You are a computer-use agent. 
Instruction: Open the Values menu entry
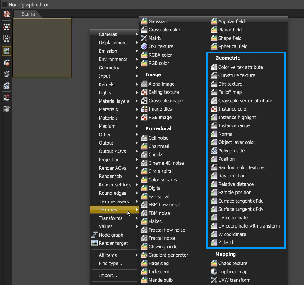pos(115,226)
